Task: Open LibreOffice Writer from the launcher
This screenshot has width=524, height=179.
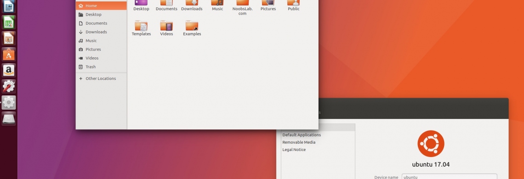Action: 9,6
